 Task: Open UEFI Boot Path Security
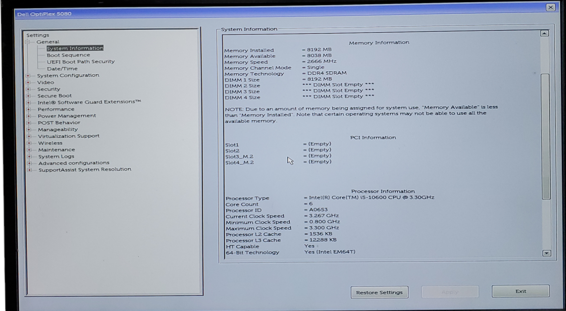pyautogui.click(x=81, y=62)
